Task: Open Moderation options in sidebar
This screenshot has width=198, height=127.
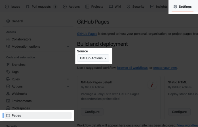Action: click(x=38, y=46)
